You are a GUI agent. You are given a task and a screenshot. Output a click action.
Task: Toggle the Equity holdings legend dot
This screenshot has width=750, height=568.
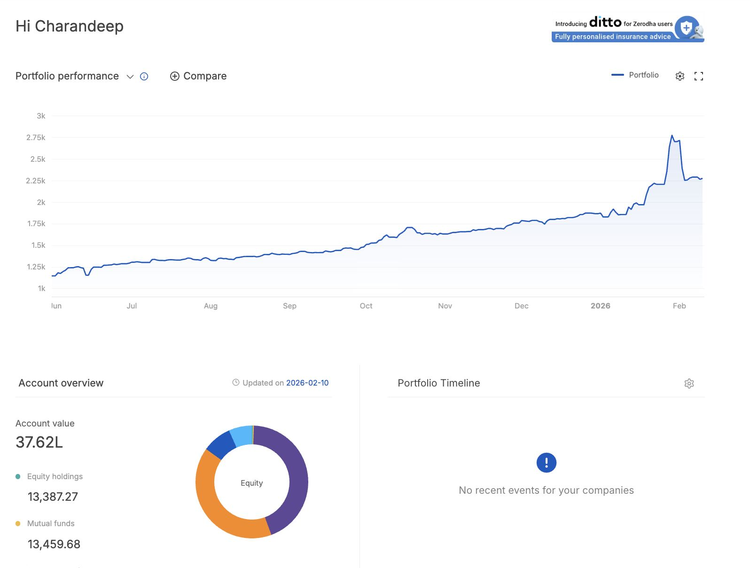[x=18, y=477]
